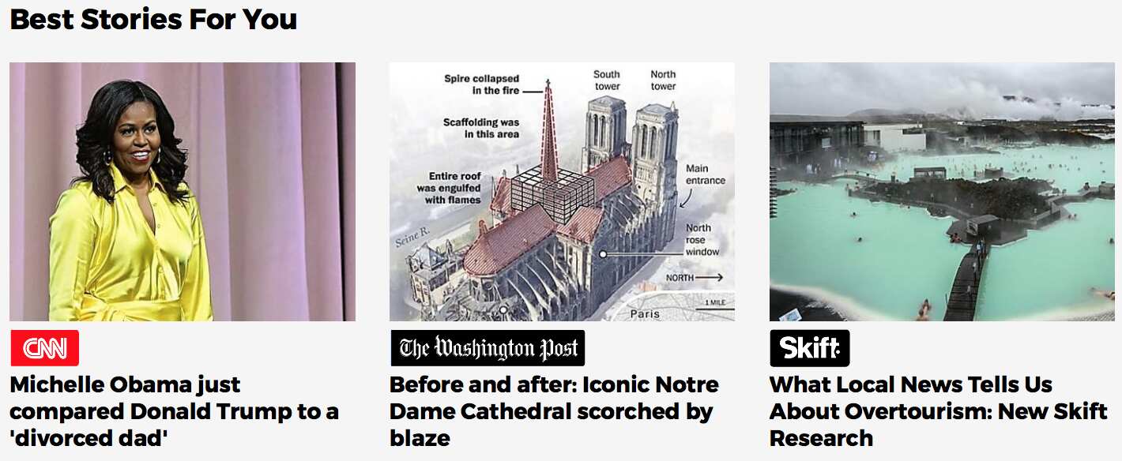Click the 'Best Stories For You' heading
Screen dimensions: 1122x461
pos(153,19)
